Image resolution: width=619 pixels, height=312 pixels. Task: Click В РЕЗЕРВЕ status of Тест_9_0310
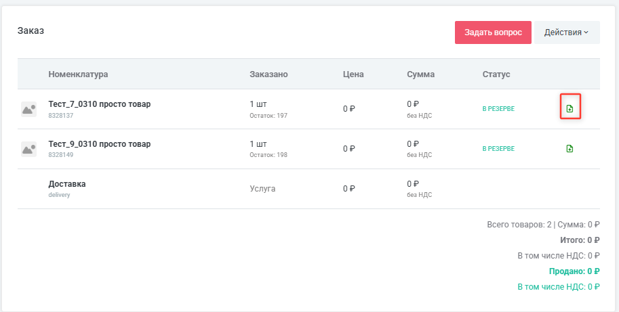click(x=498, y=149)
